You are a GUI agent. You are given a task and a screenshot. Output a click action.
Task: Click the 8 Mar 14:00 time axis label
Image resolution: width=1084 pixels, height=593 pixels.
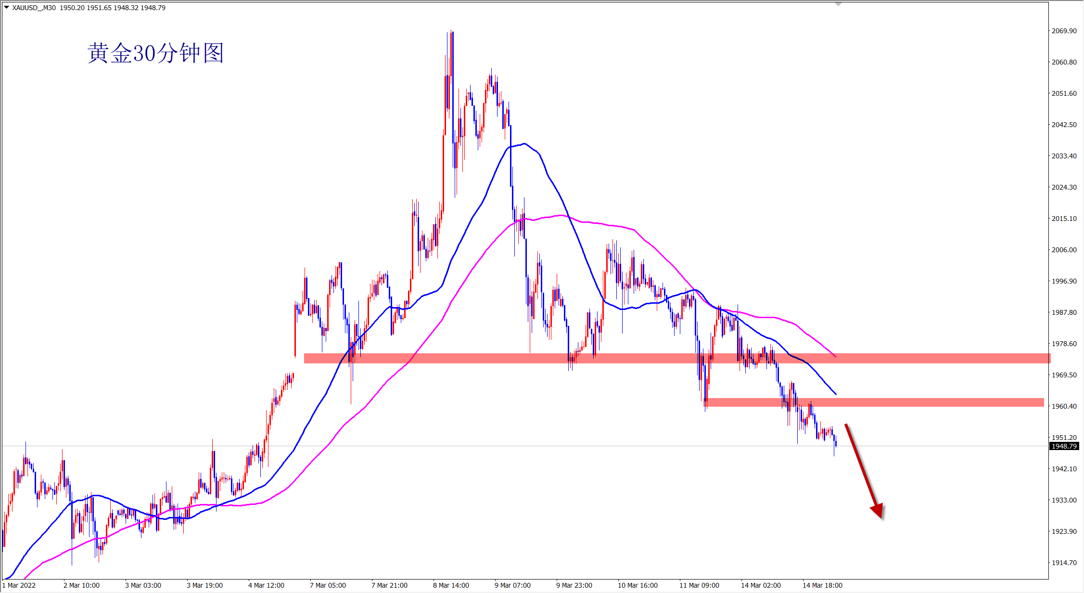pos(451,585)
